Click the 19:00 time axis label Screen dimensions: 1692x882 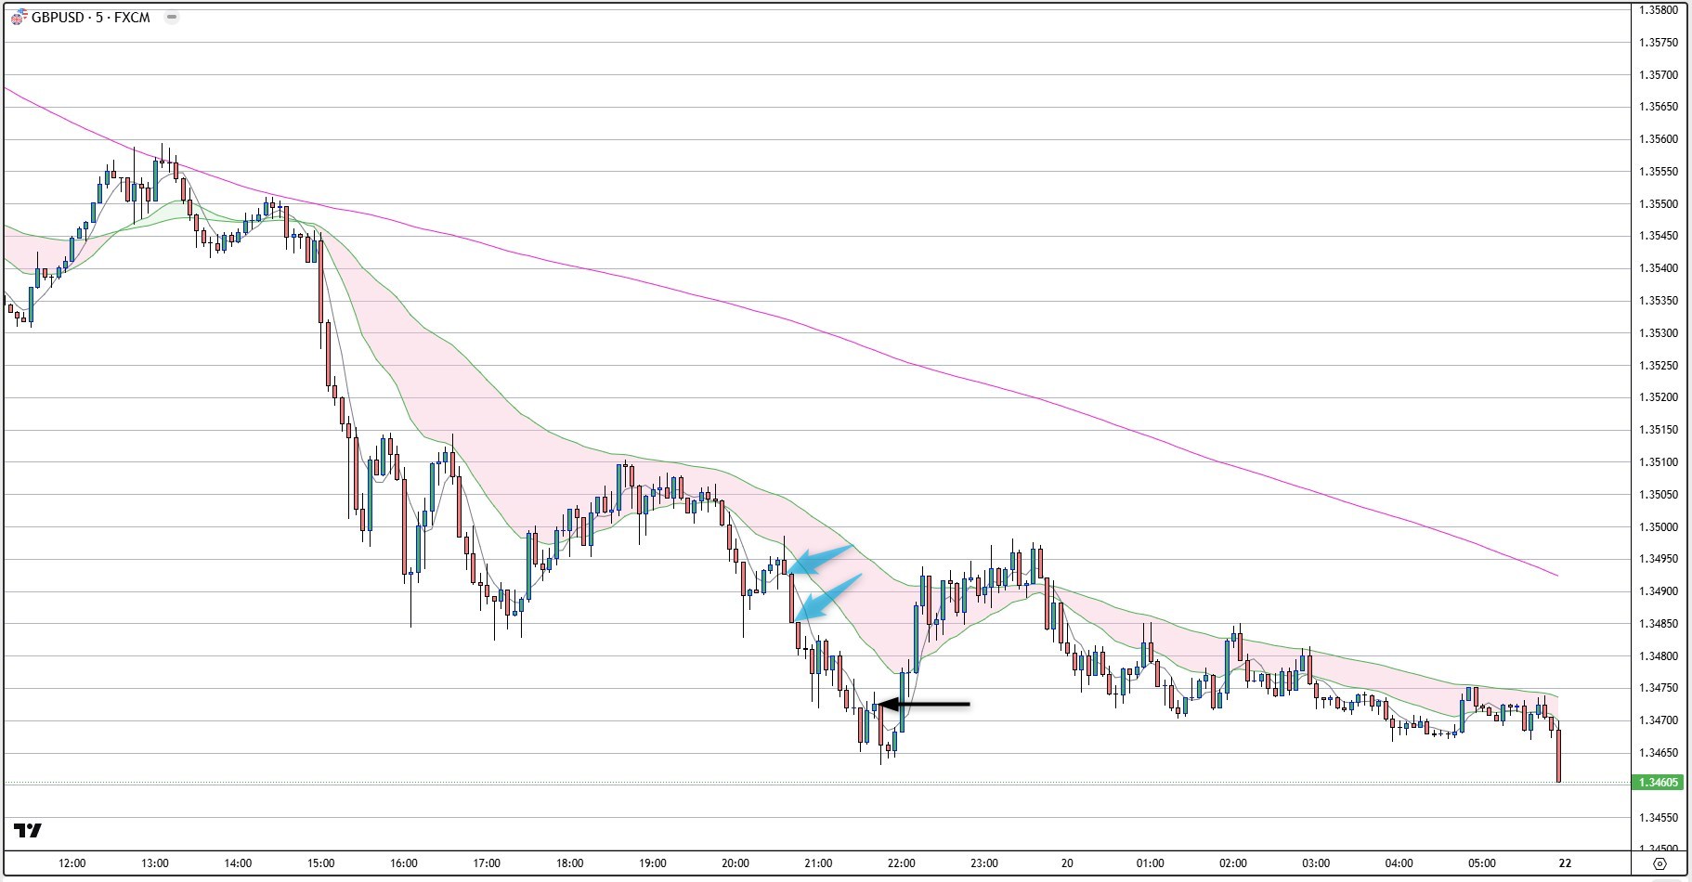653,863
